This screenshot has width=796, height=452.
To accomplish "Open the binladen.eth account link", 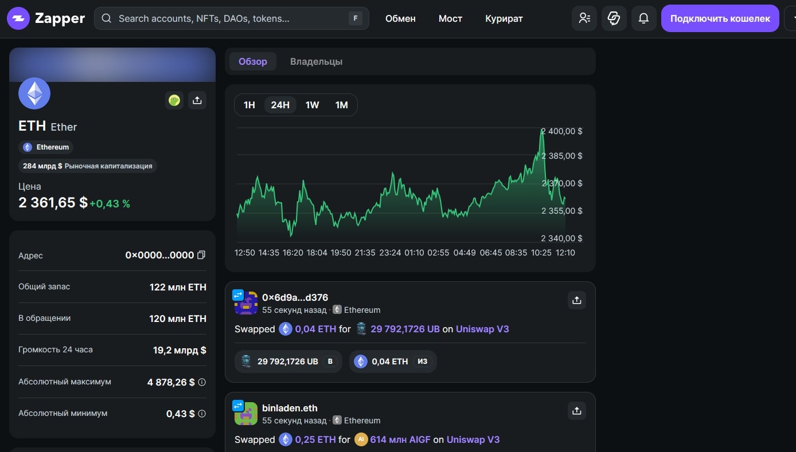I will (290, 408).
